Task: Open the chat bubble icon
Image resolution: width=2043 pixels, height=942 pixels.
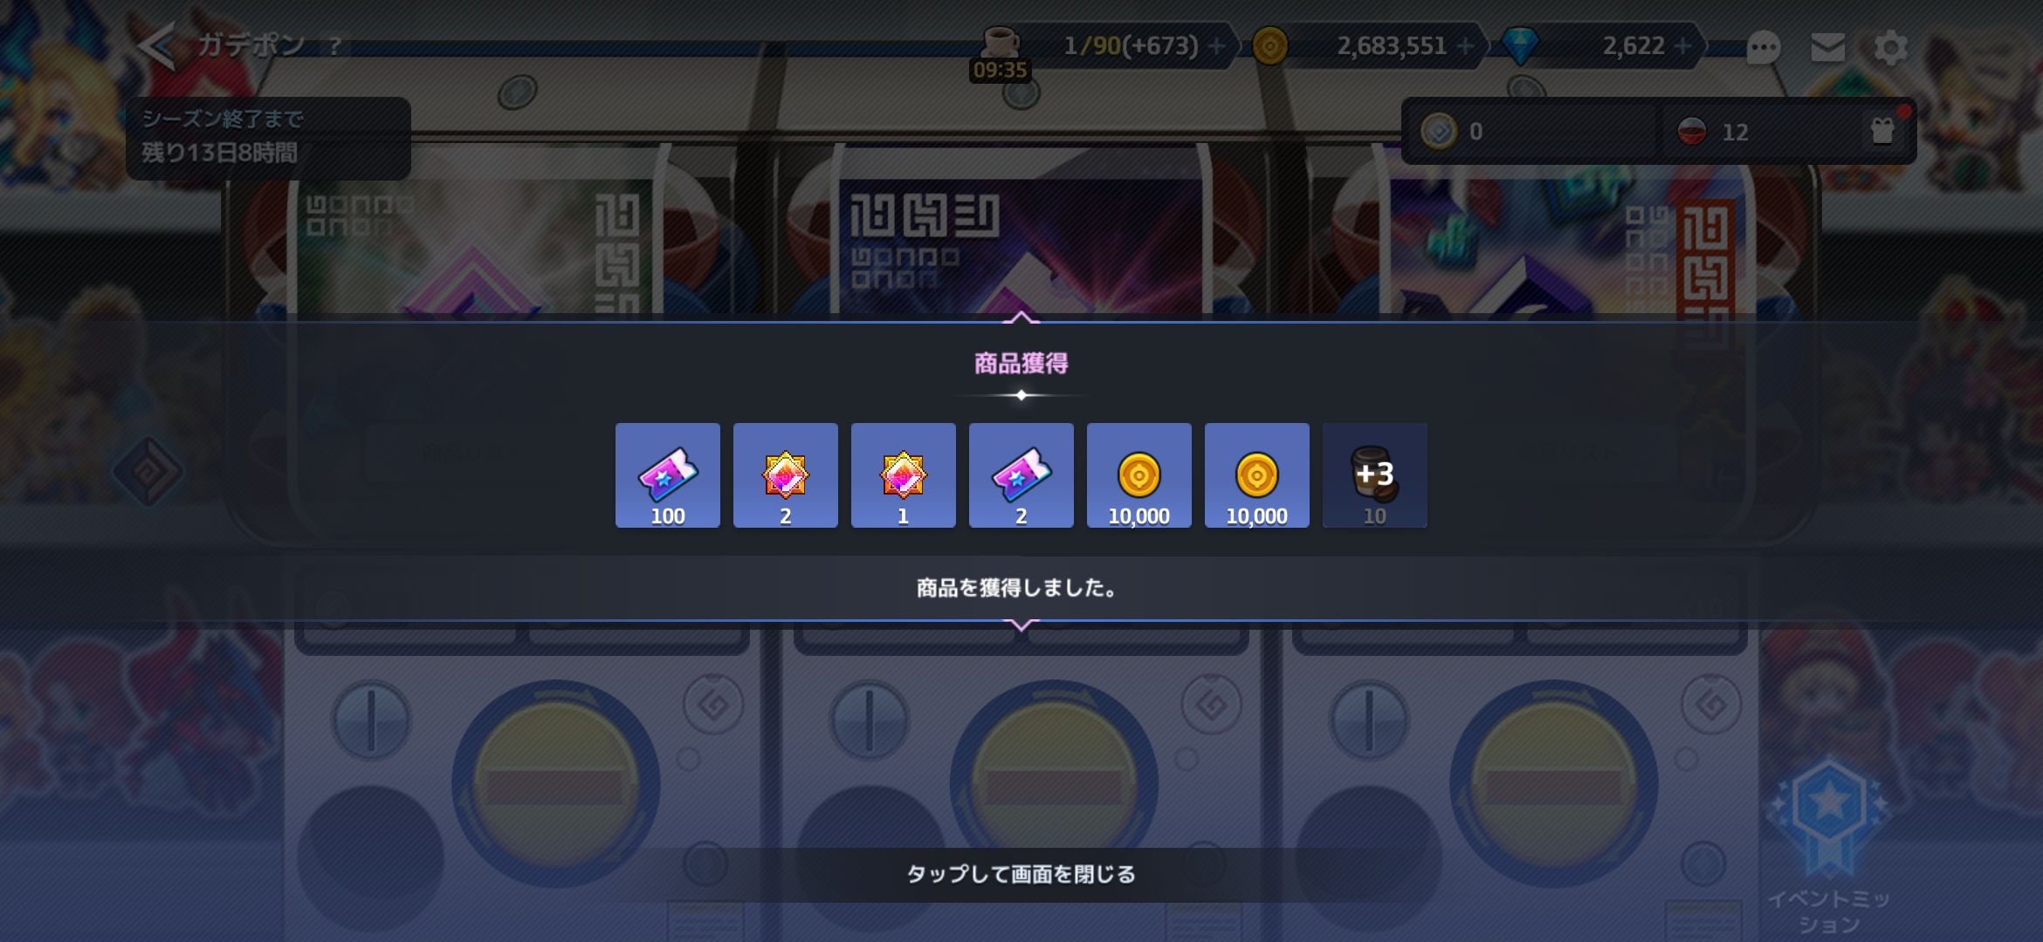Action: point(1763,47)
